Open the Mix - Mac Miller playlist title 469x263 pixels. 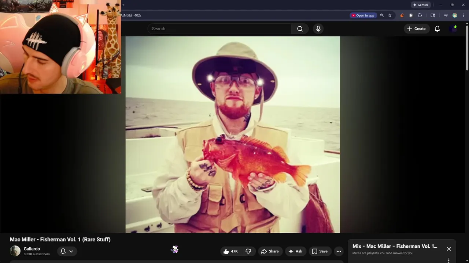tap(395, 246)
